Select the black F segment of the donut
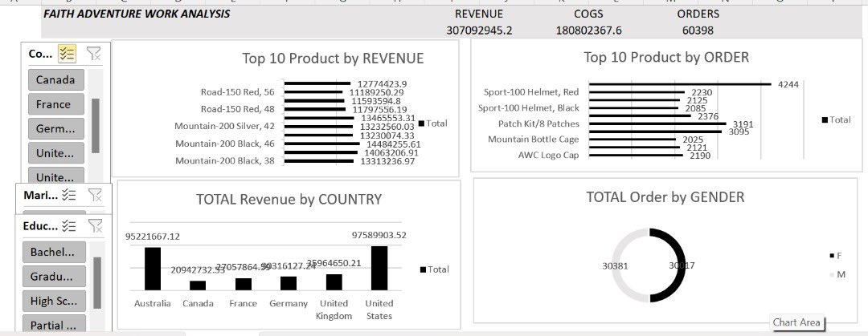 [x=682, y=265]
